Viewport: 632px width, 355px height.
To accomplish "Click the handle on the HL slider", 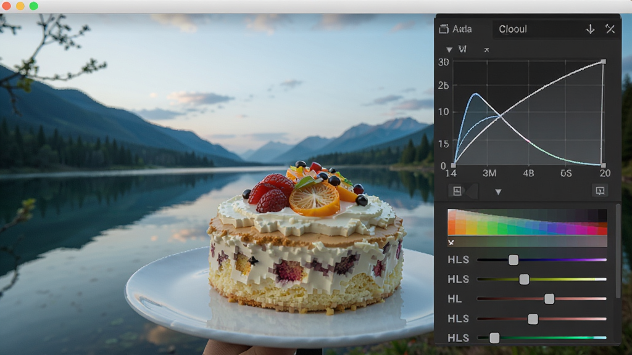I will point(549,299).
